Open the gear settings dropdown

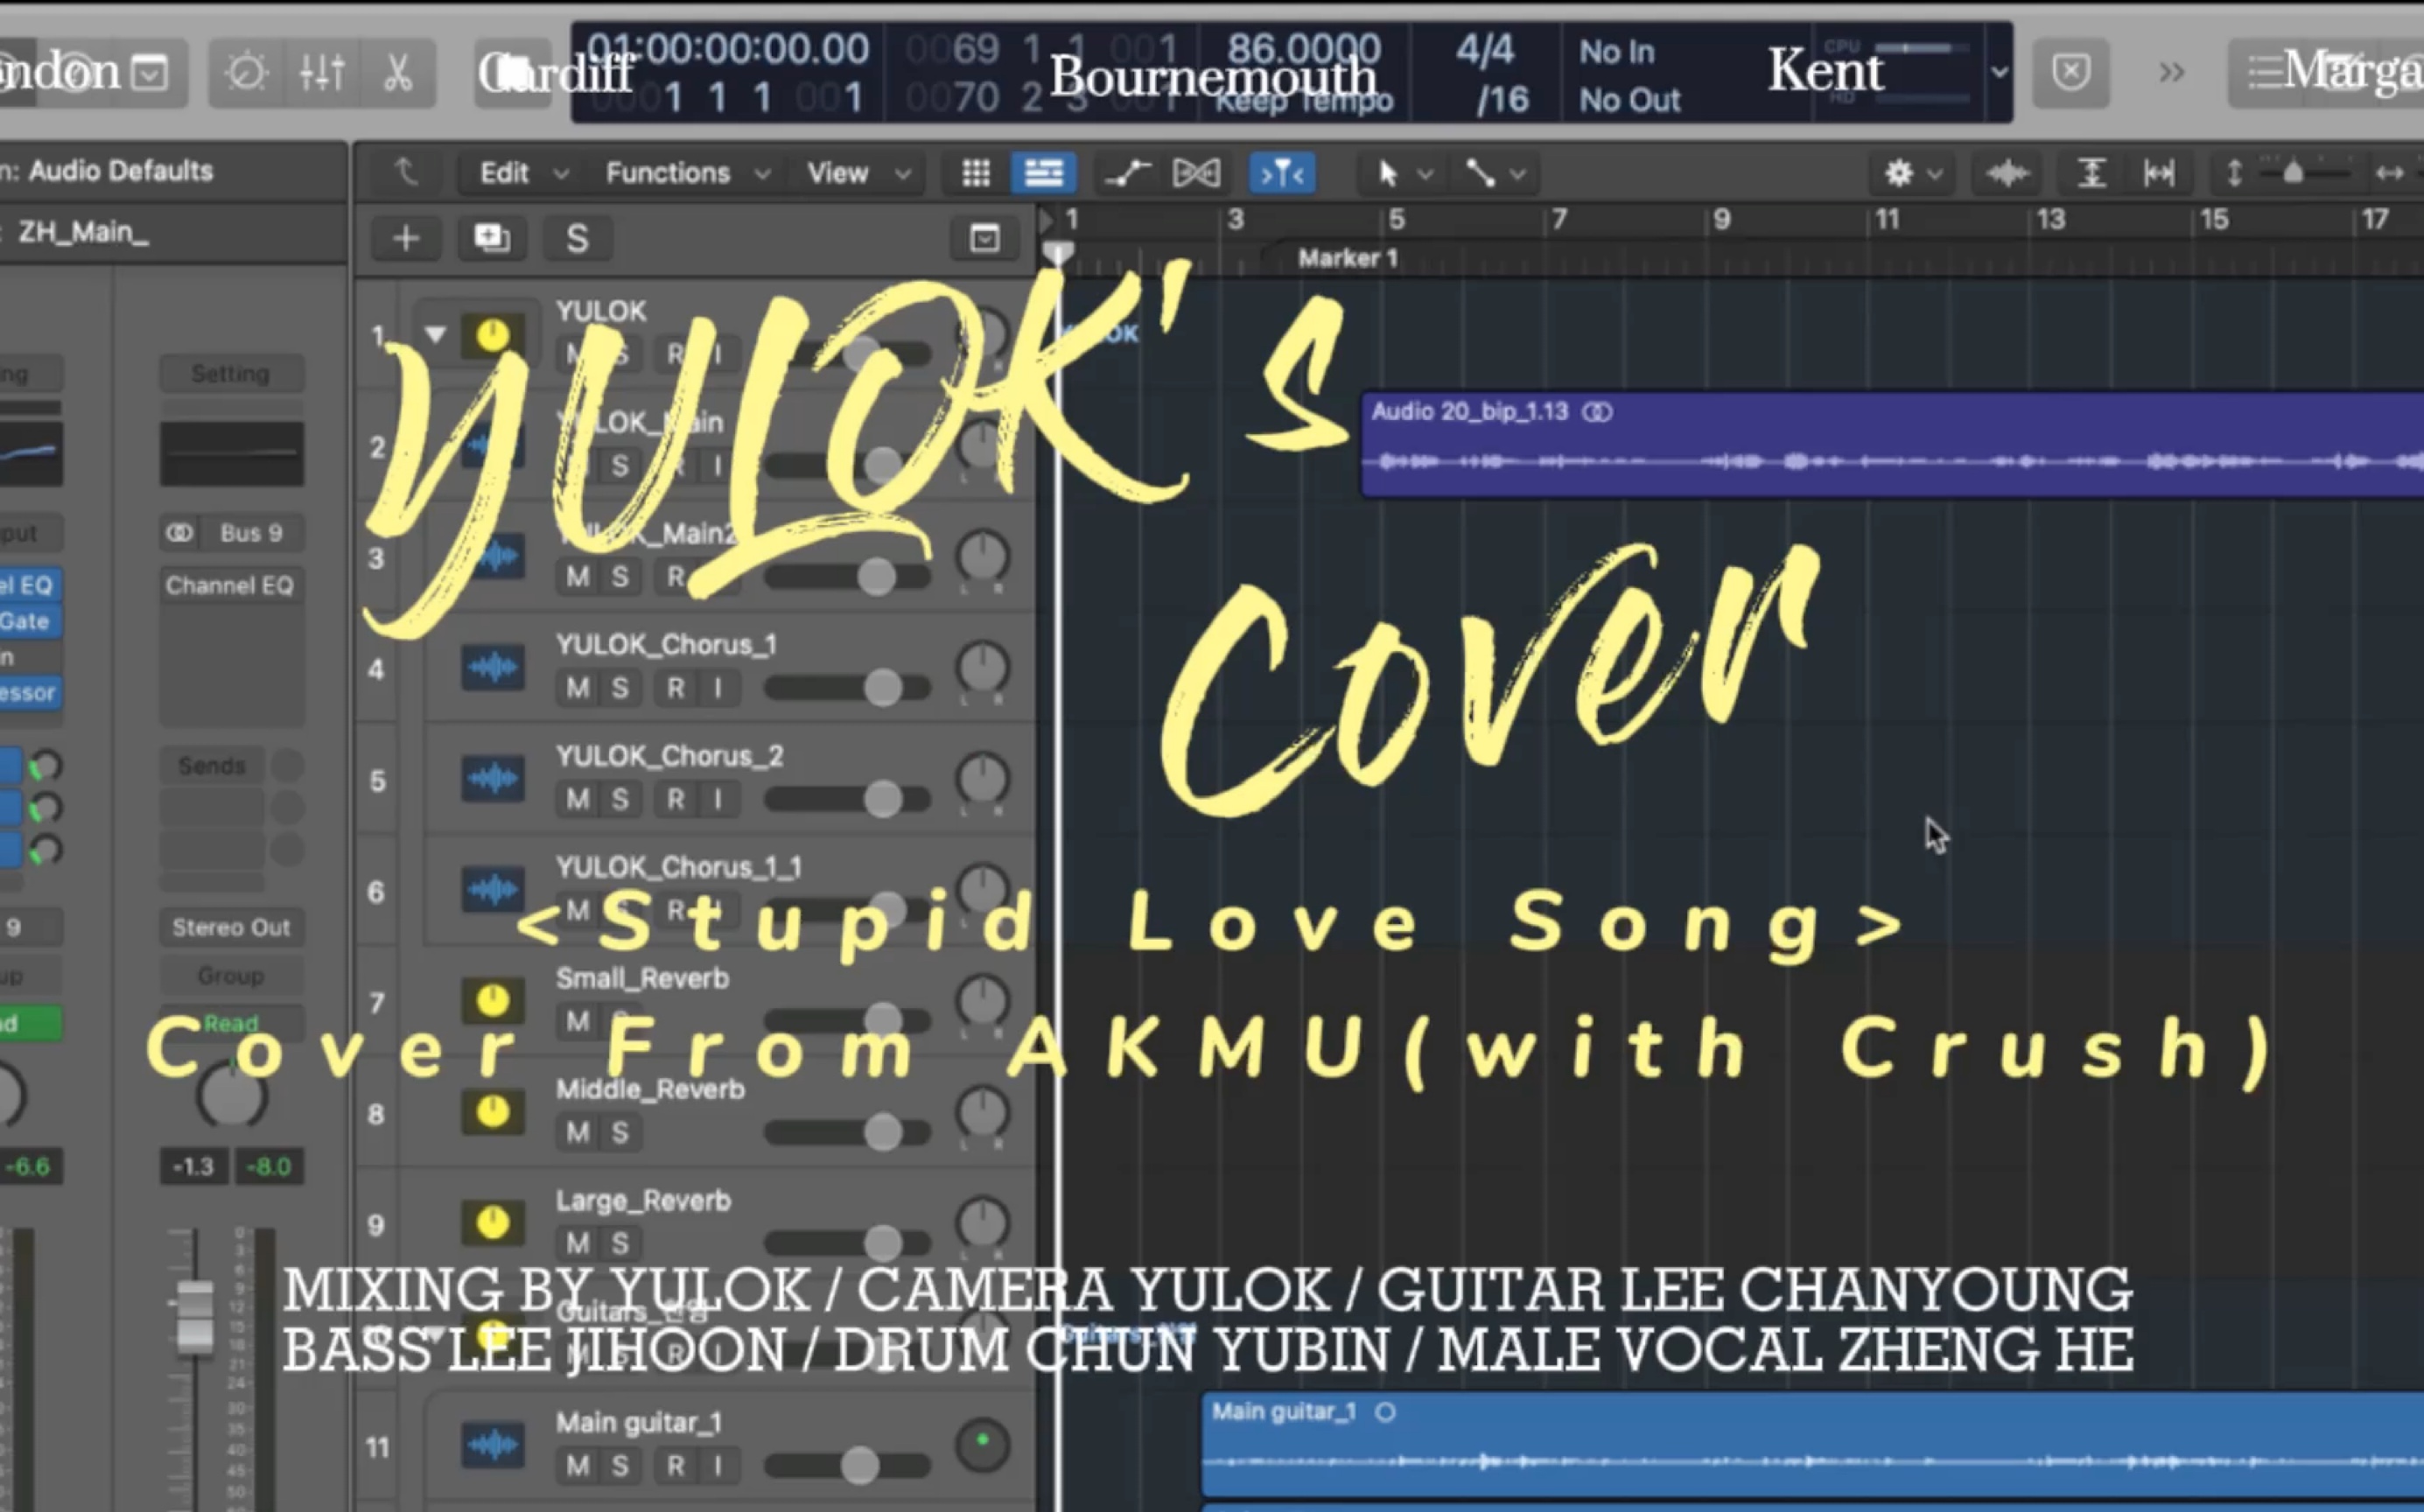tap(1912, 174)
